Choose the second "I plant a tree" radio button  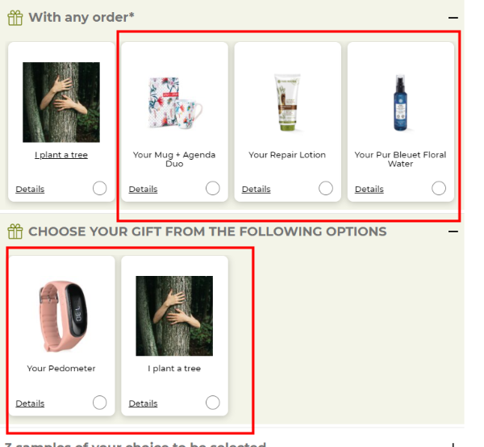click(x=212, y=402)
